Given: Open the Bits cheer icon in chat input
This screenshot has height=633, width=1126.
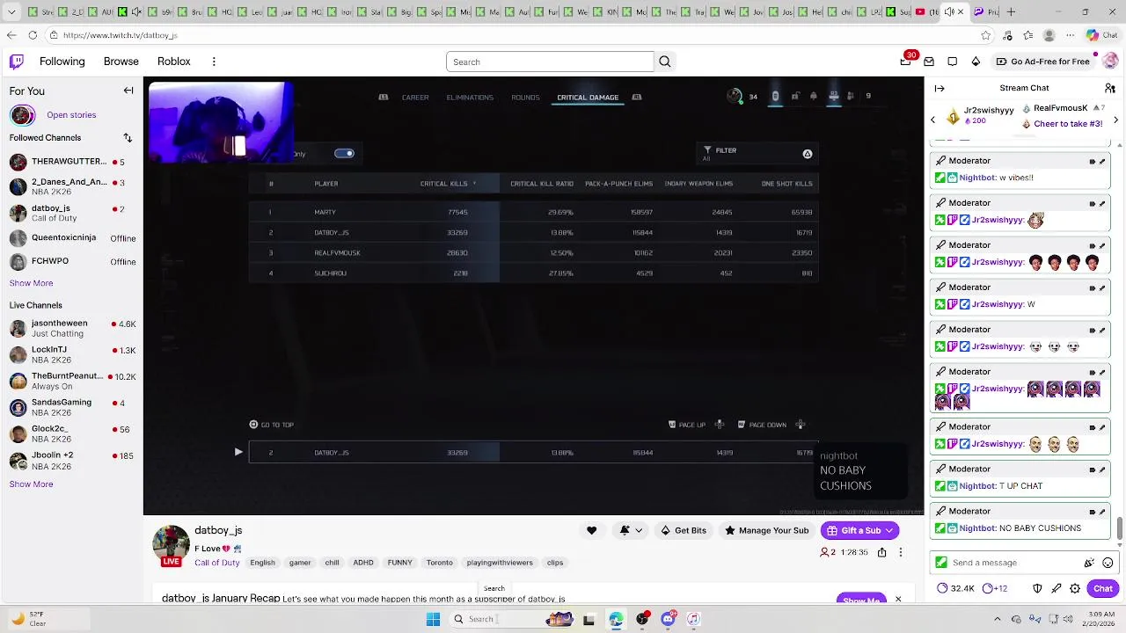Looking at the screenshot, I should pyautogui.click(x=1089, y=563).
